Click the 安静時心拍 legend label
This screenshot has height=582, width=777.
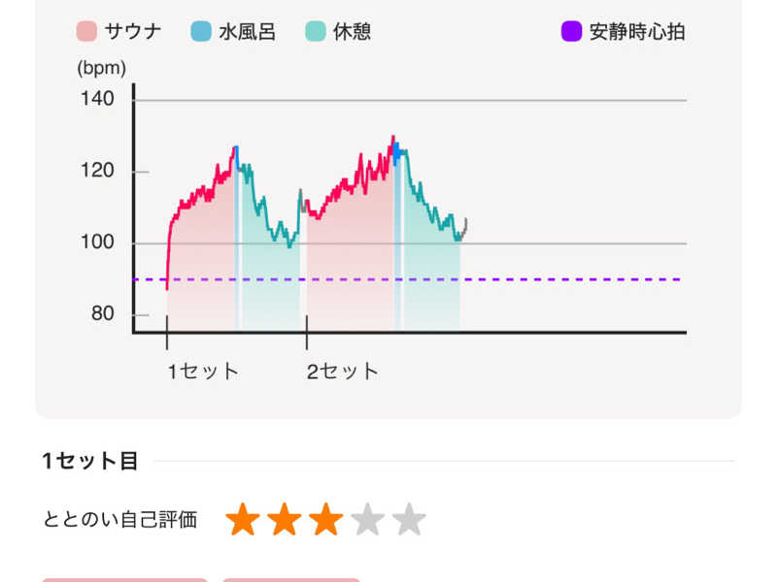pyautogui.click(x=637, y=32)
